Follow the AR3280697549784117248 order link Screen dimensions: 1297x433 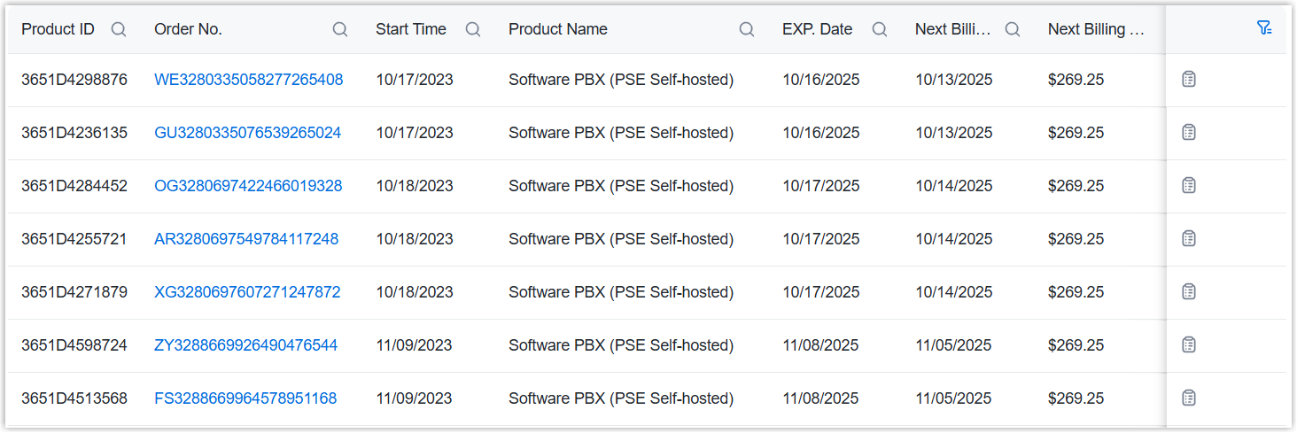click(246, 239)
